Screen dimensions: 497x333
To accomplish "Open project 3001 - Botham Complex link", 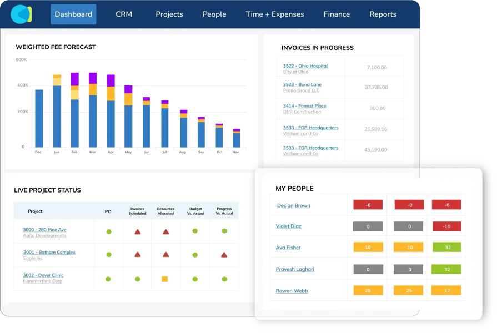I will (x=49, y=252).
